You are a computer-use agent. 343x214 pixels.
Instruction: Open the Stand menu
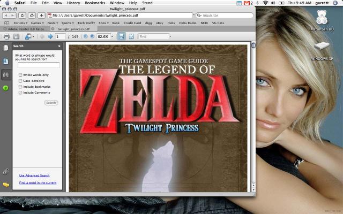point(147,3)
